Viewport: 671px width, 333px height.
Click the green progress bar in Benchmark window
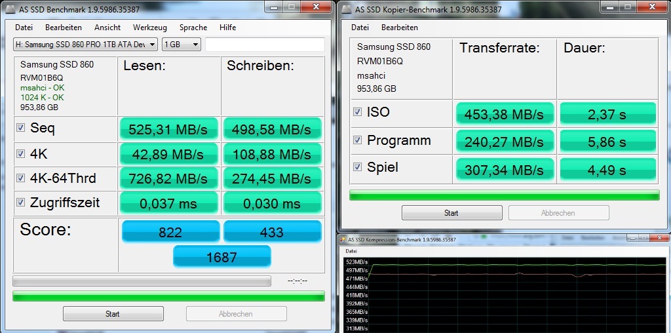click(168, 296)
